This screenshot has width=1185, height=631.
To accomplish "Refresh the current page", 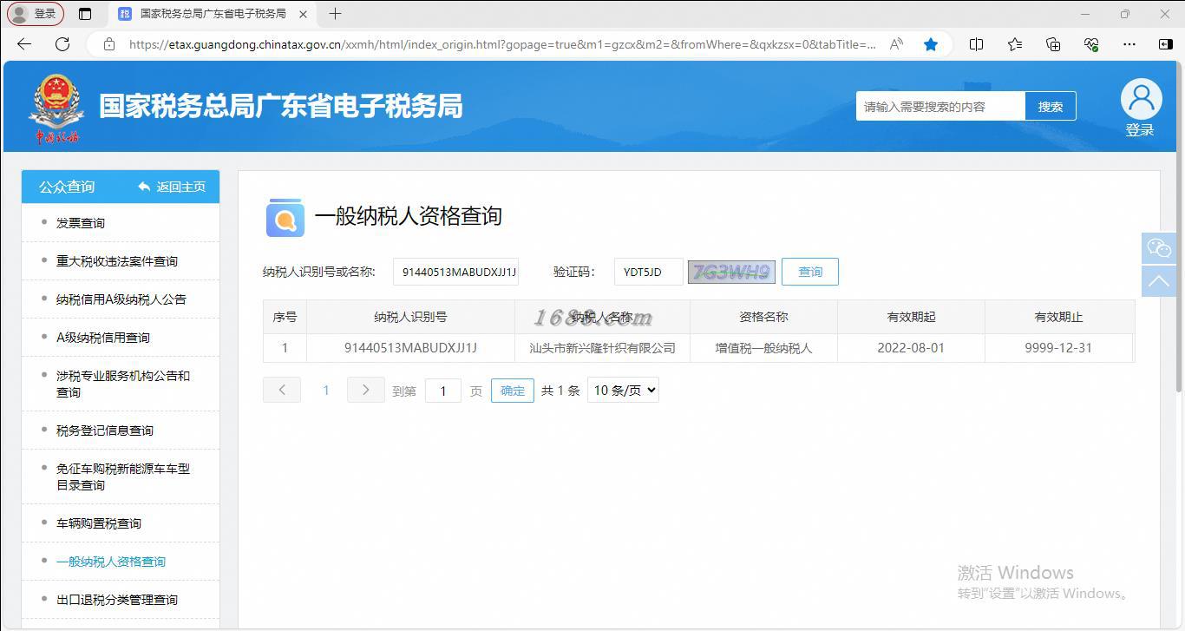I will point(62,44).
